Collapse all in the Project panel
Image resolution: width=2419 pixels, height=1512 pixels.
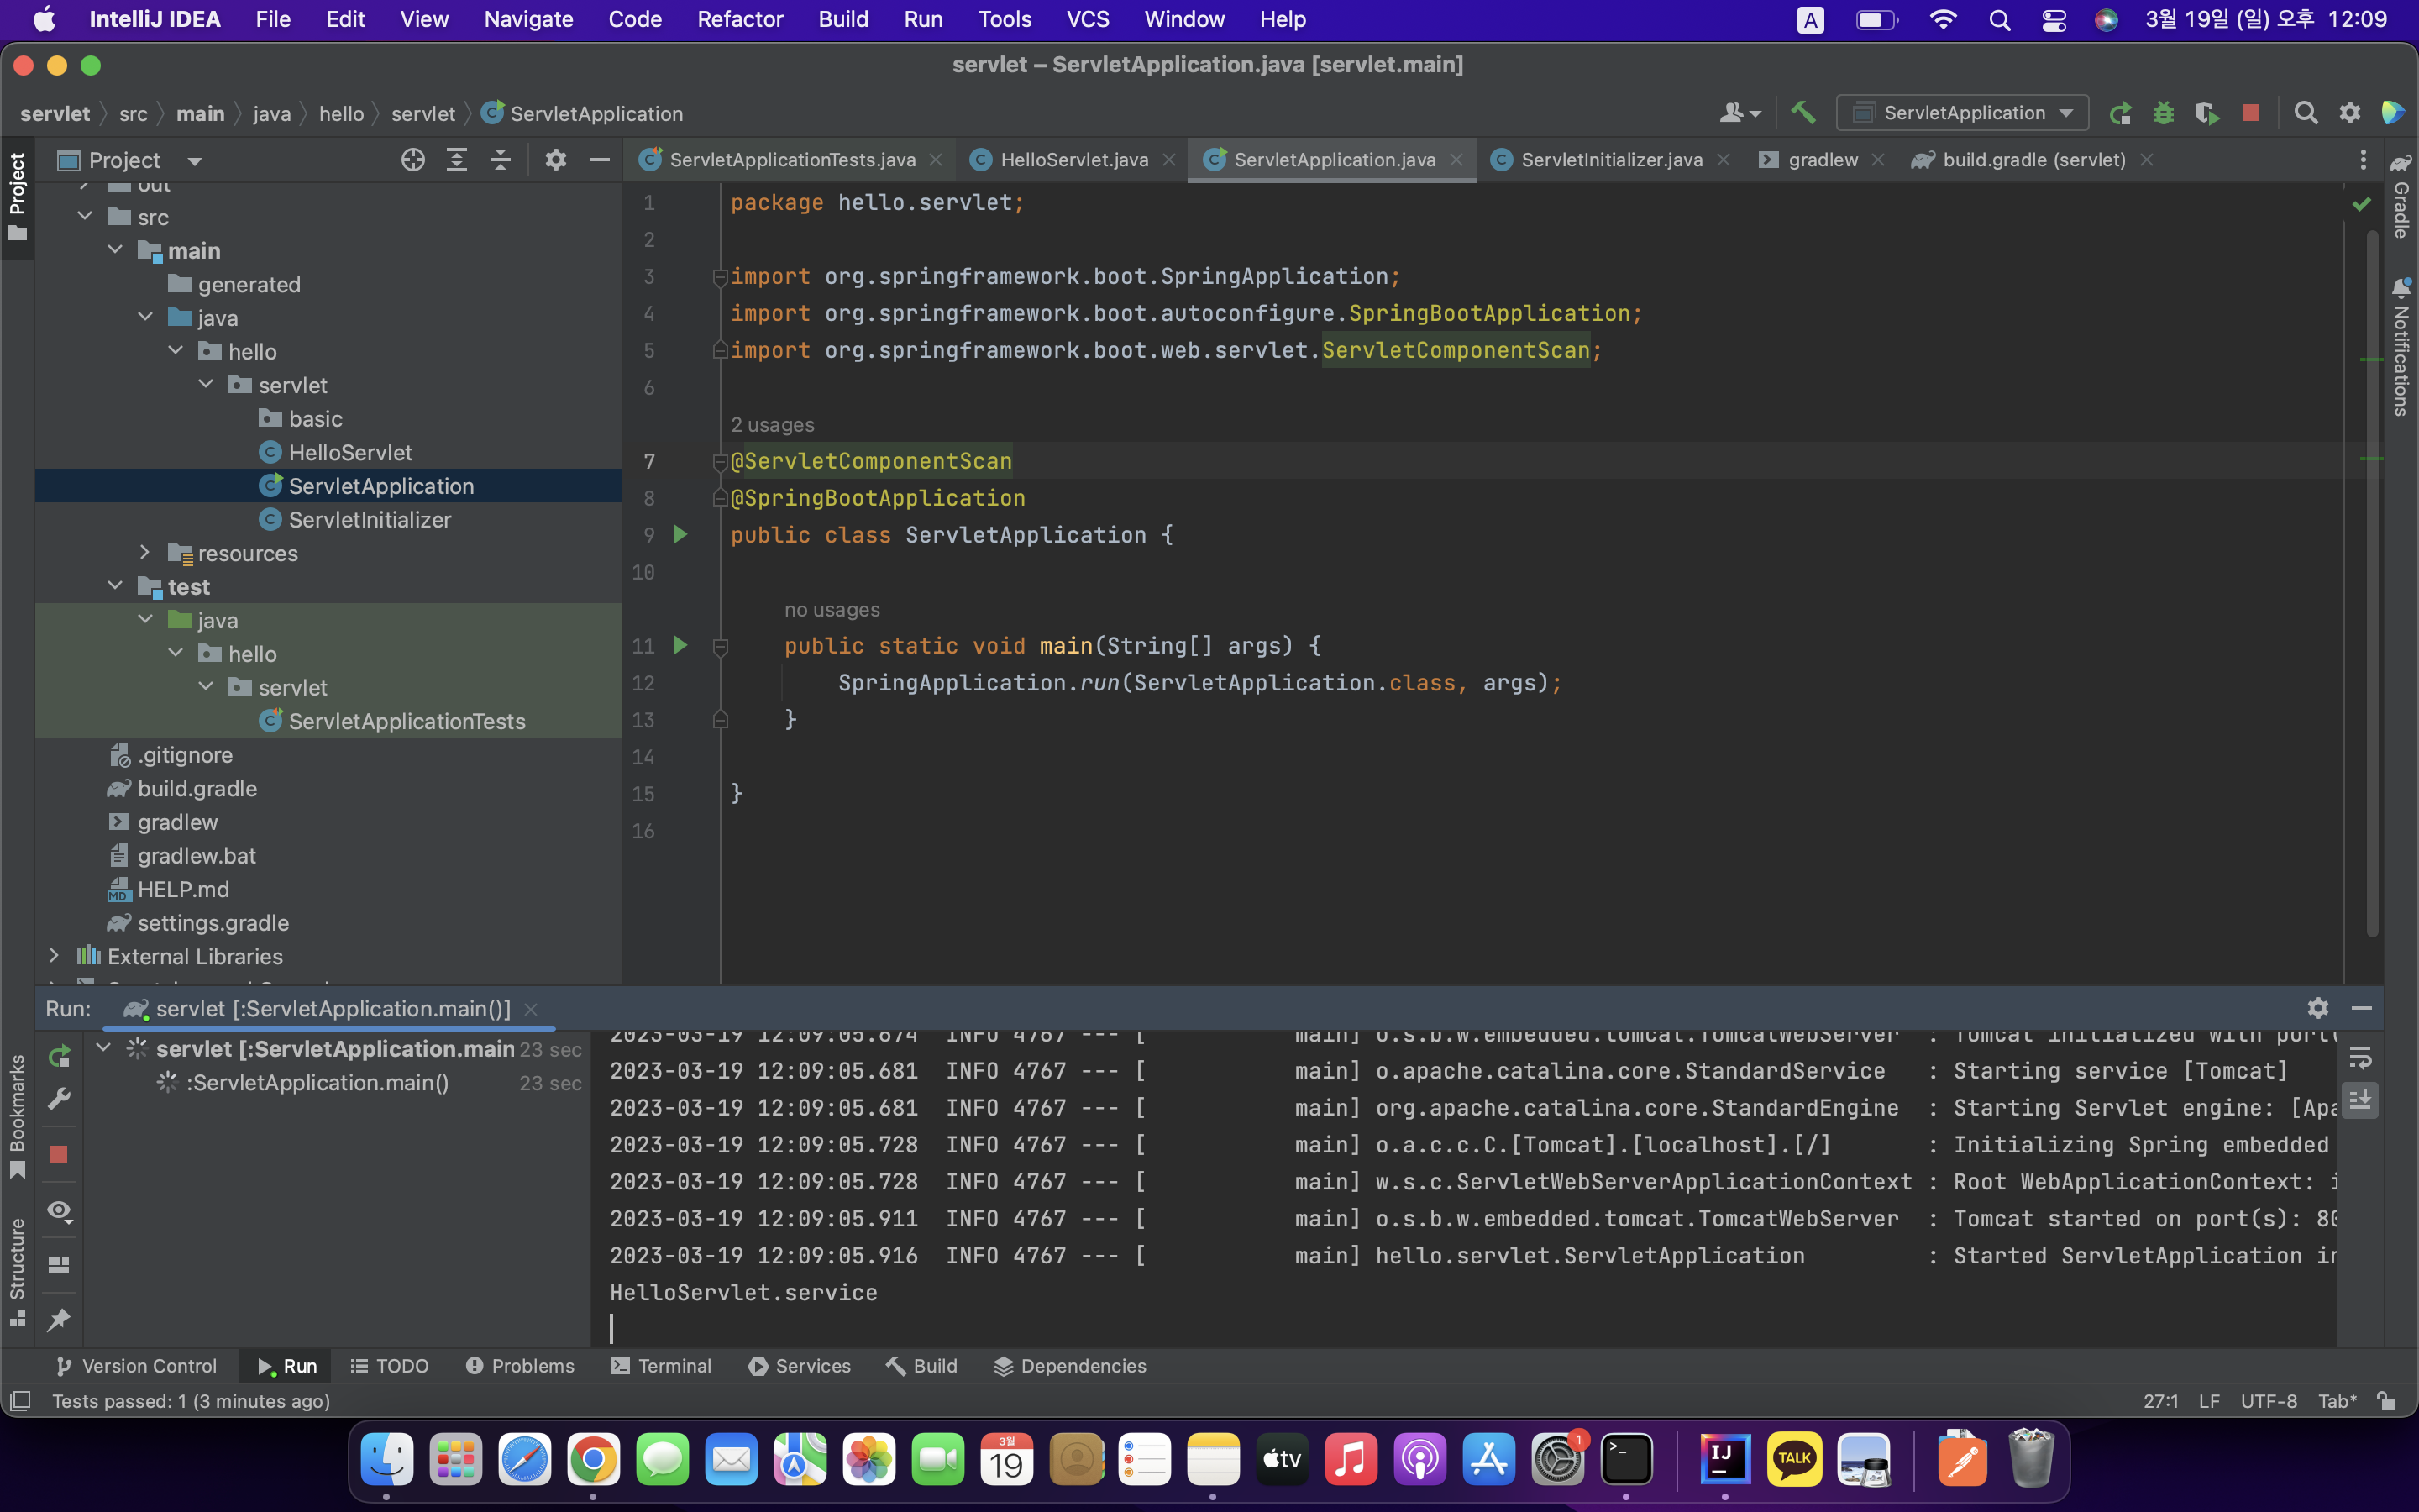click(x=501, y=160)
